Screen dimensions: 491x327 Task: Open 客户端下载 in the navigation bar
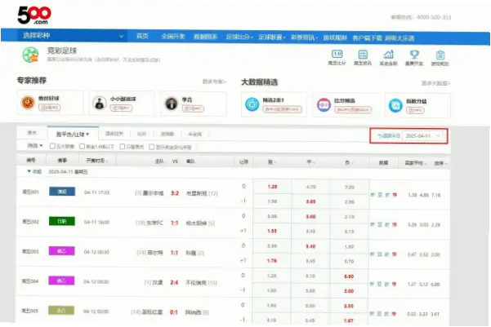(368, 38)
